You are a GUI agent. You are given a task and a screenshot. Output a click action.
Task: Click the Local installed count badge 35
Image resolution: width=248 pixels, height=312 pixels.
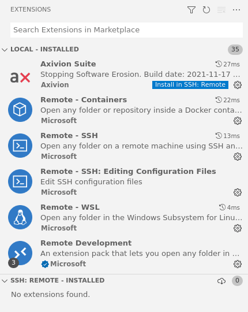coord(235,49)
